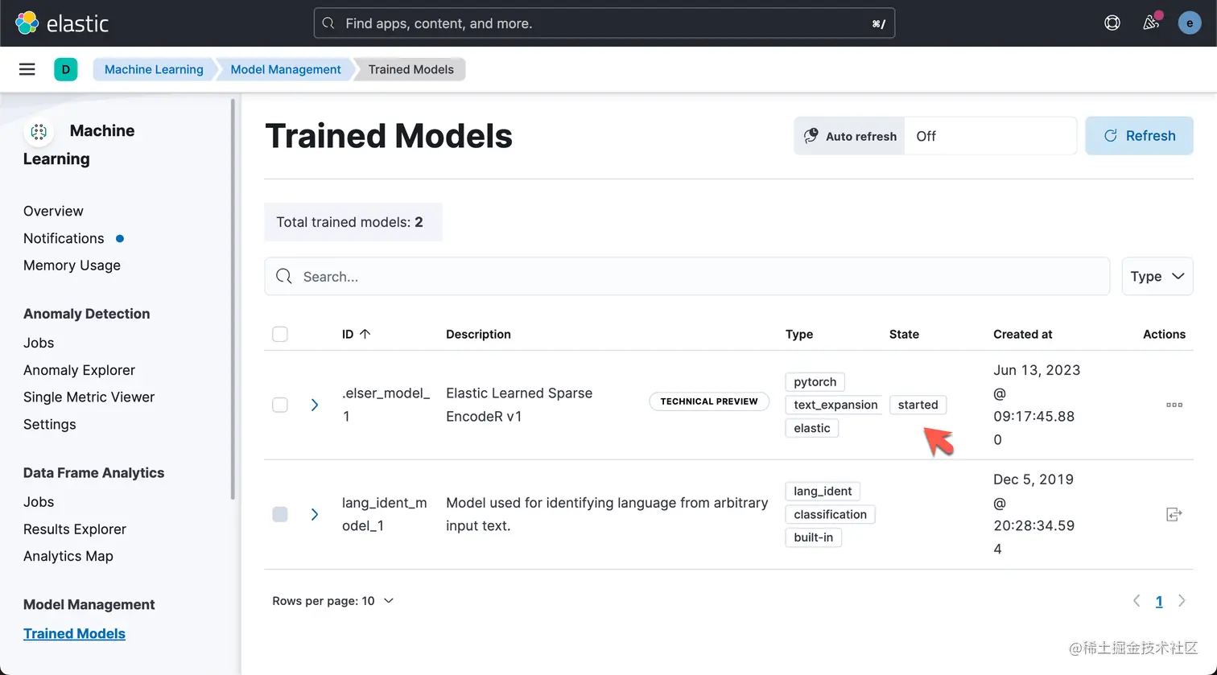The width and height of the screenshot is (1217, 675).
Task: Expand the lang_ident_model_1 row details
Action: coord(315,514)
